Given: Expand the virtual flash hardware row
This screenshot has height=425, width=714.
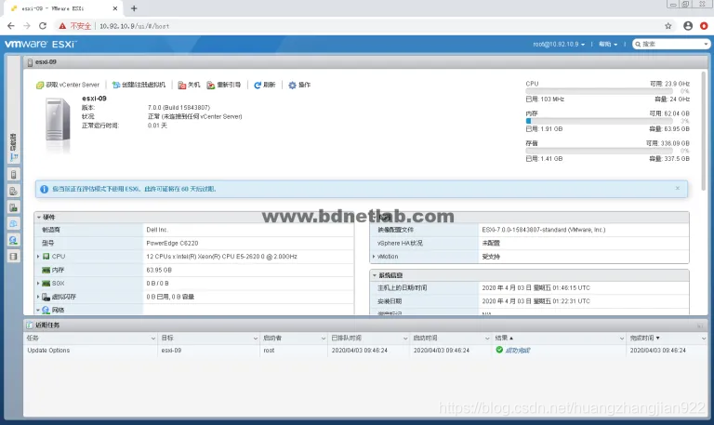Looking at the screenshot, I should [38, 297].
